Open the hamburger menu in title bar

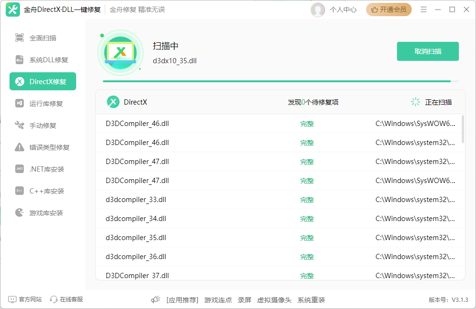424,10
